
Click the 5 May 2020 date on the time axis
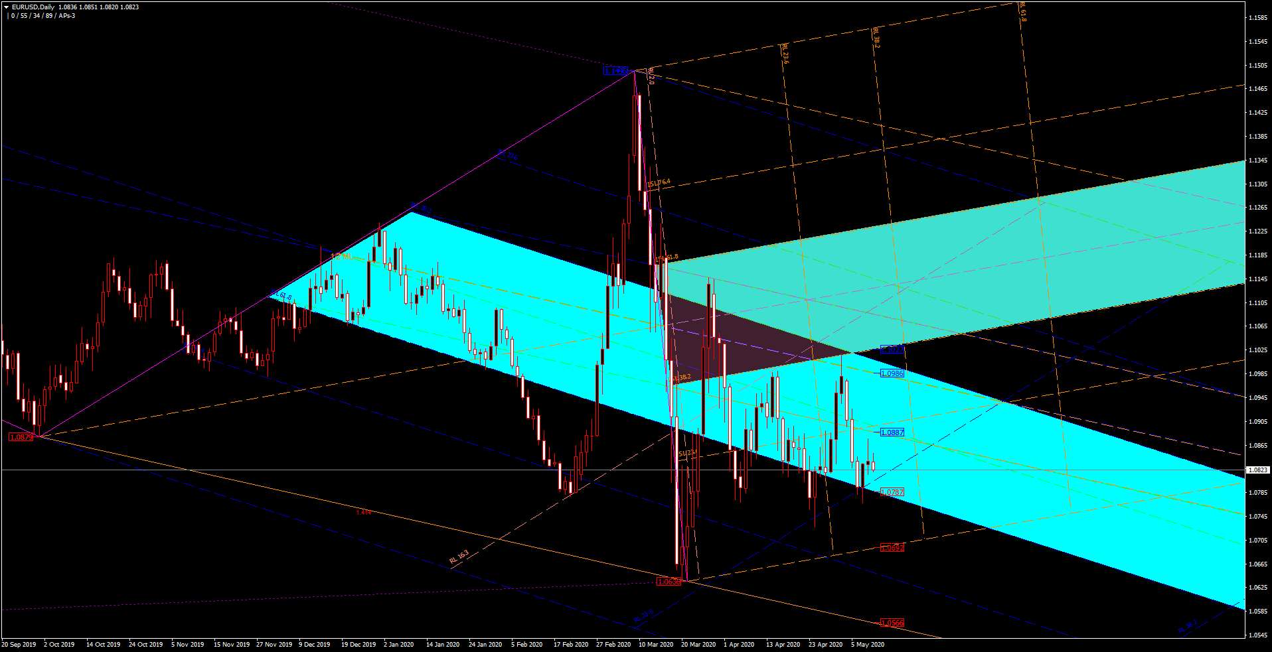(x=868, y=645)
